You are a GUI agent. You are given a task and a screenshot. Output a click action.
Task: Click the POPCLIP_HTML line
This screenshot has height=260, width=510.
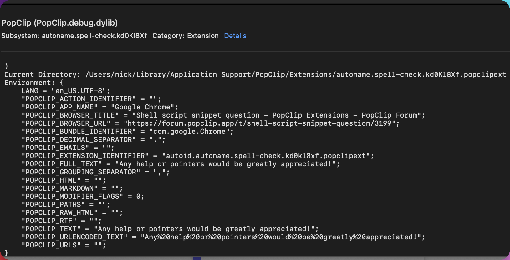tap(64, 180)
